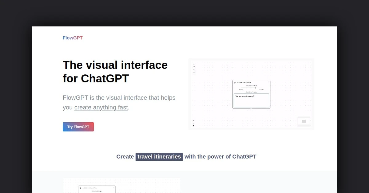Click the Assistant configuration title in hero preview
The image size is (369, 193).
pos(244,83)
